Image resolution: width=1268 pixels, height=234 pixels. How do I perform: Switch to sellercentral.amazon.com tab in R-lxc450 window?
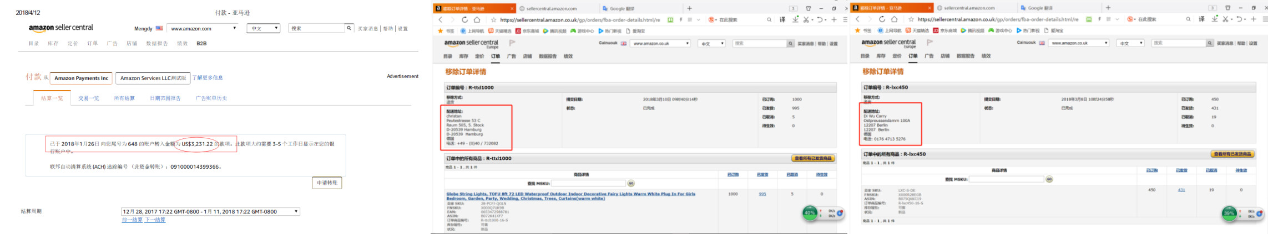tap(969, 8)
